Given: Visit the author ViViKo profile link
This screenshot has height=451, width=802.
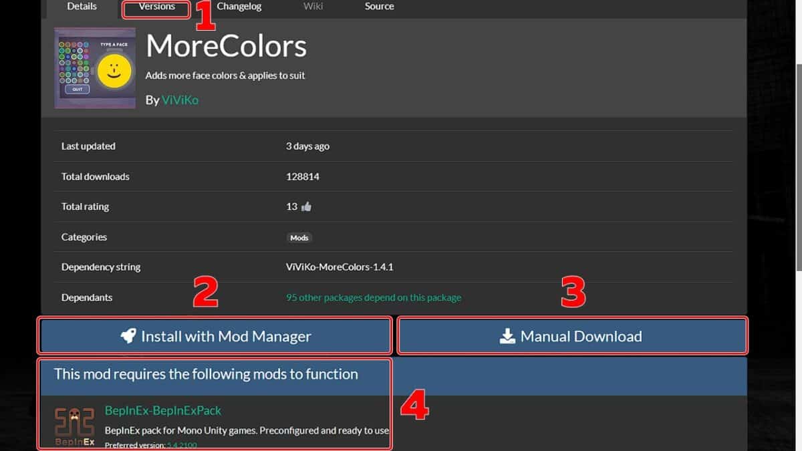Looking at the screenshot, I should (x=180, y=100).
